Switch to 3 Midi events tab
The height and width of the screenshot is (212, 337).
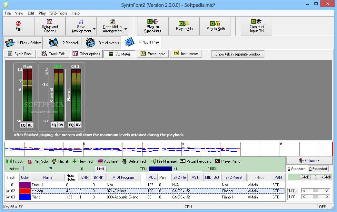pos(101,43)
